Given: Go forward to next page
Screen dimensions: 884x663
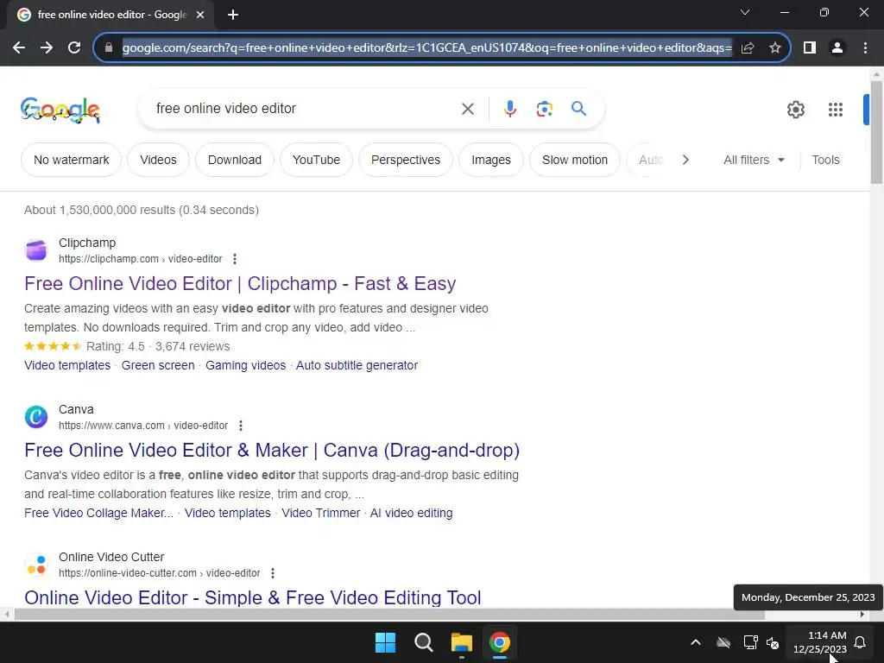Looking at the screenshot, I should 47,48.
